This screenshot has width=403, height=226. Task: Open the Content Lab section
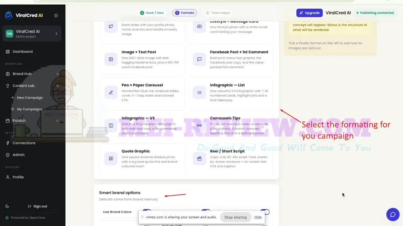tap(23, 86)
